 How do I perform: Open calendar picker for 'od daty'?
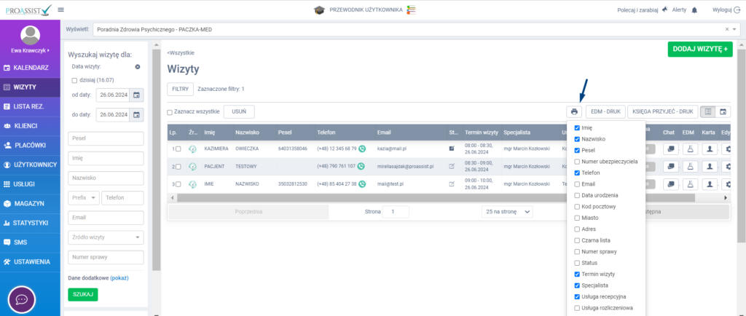tap(137, 95)
